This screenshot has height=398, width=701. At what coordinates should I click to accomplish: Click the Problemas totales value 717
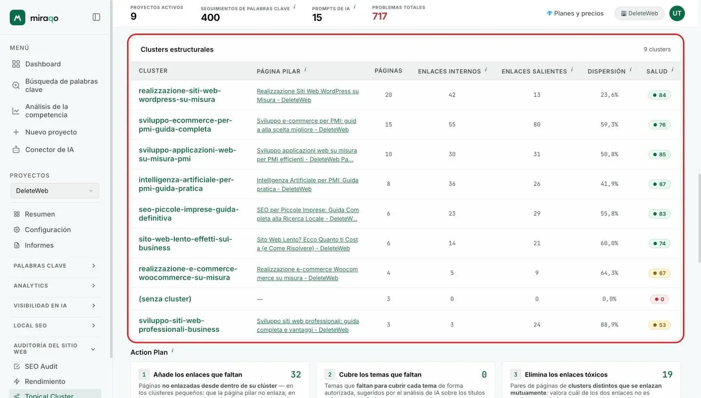tap(380, 17)
